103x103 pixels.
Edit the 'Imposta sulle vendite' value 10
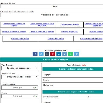(x=86, y=97)
